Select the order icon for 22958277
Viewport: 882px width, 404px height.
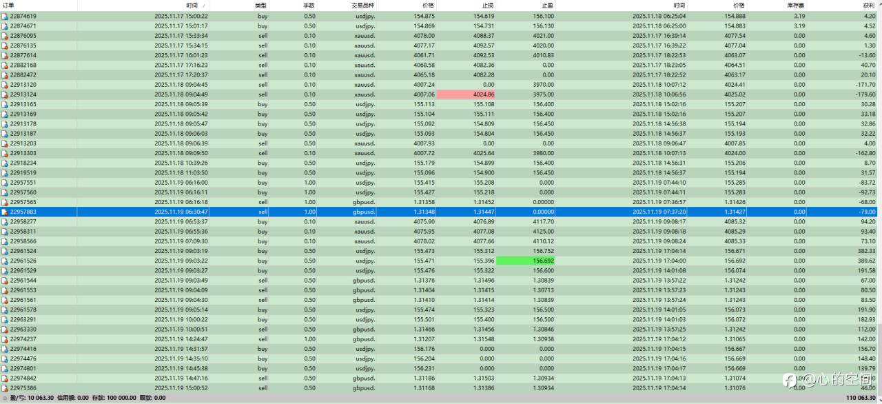coord(5,222)
